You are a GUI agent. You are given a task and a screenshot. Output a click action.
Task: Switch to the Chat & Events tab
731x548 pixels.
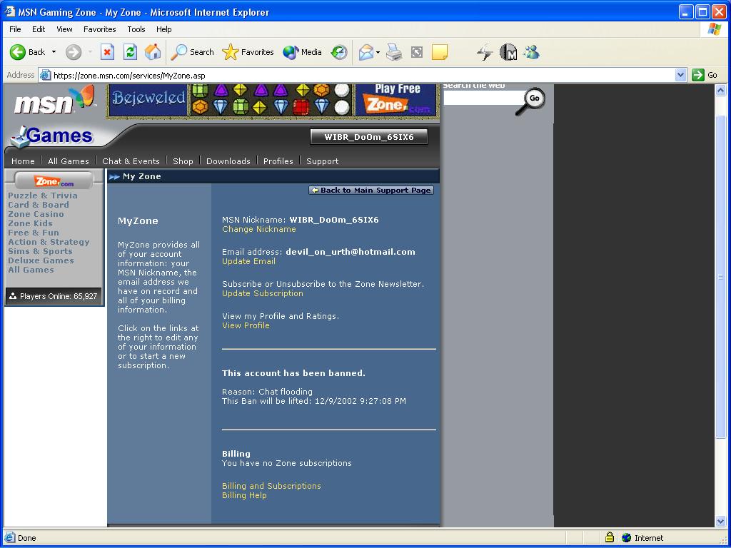[x=131, y=161]
